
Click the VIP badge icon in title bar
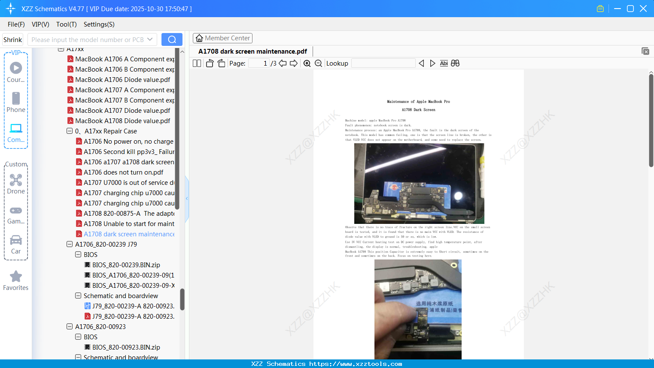tap(600, 9)
